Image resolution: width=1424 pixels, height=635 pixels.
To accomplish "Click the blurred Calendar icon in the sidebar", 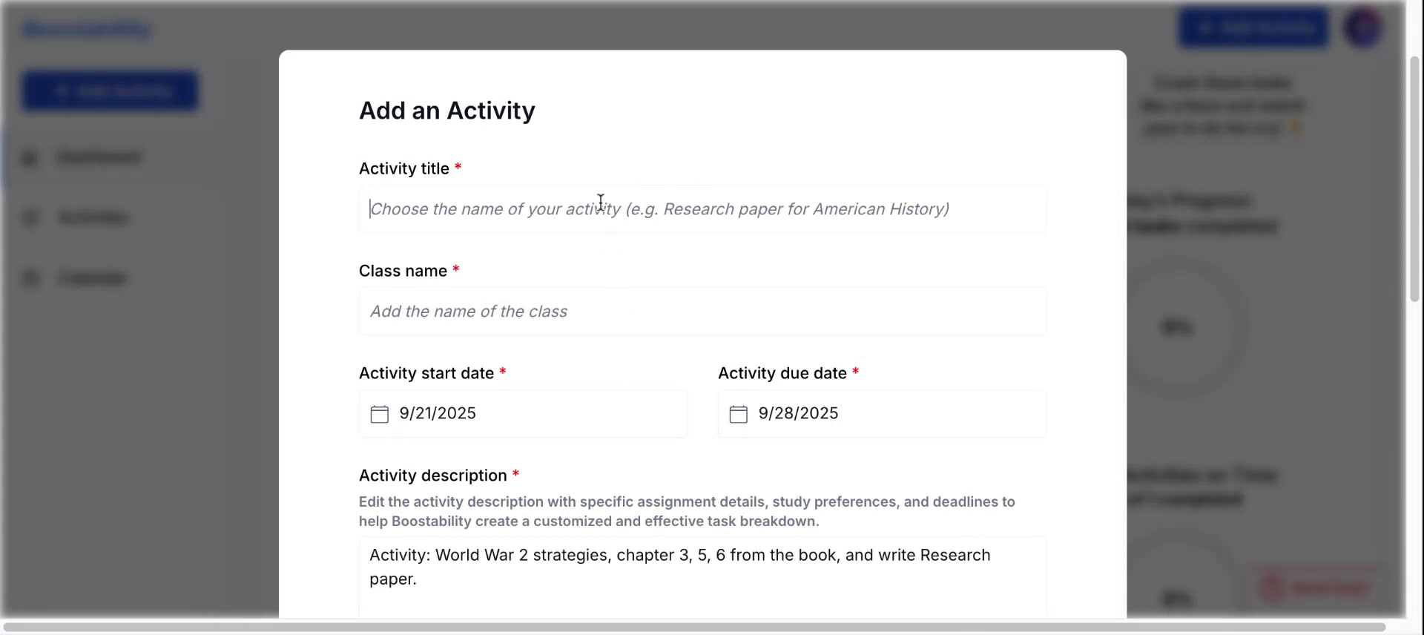I will tap(30, 278).
